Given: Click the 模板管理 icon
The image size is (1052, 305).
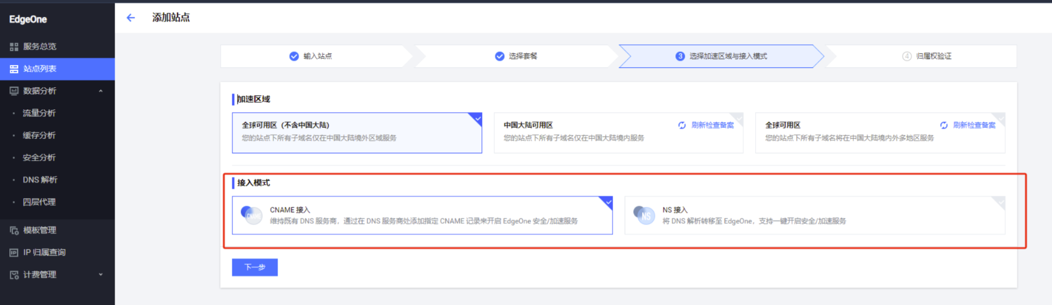Looking at the screenshot, I should click(x=14, y=230).
